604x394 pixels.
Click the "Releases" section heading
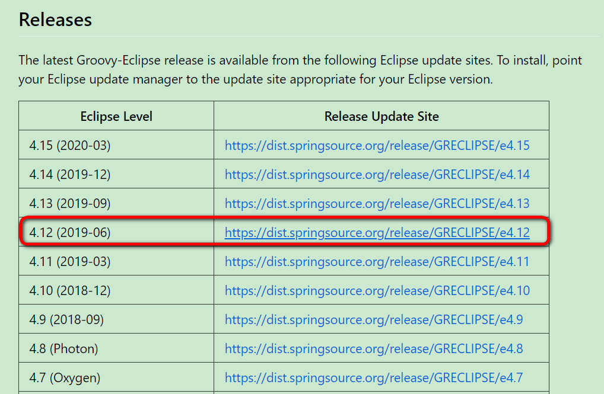(x=55, y=19)
